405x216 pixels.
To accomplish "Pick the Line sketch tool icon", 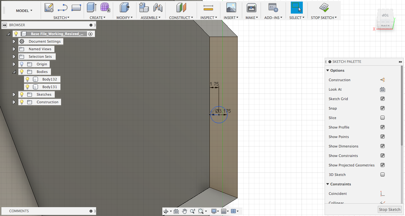I will click(x=63, y=8).
